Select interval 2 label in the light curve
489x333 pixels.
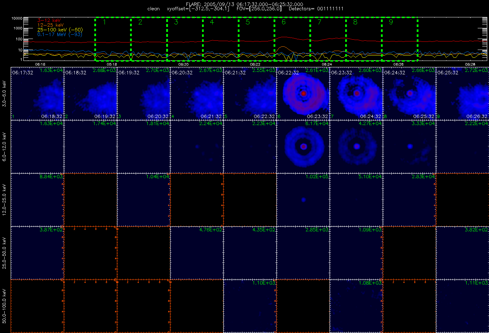pyautogui.click(x=140, y=22)
